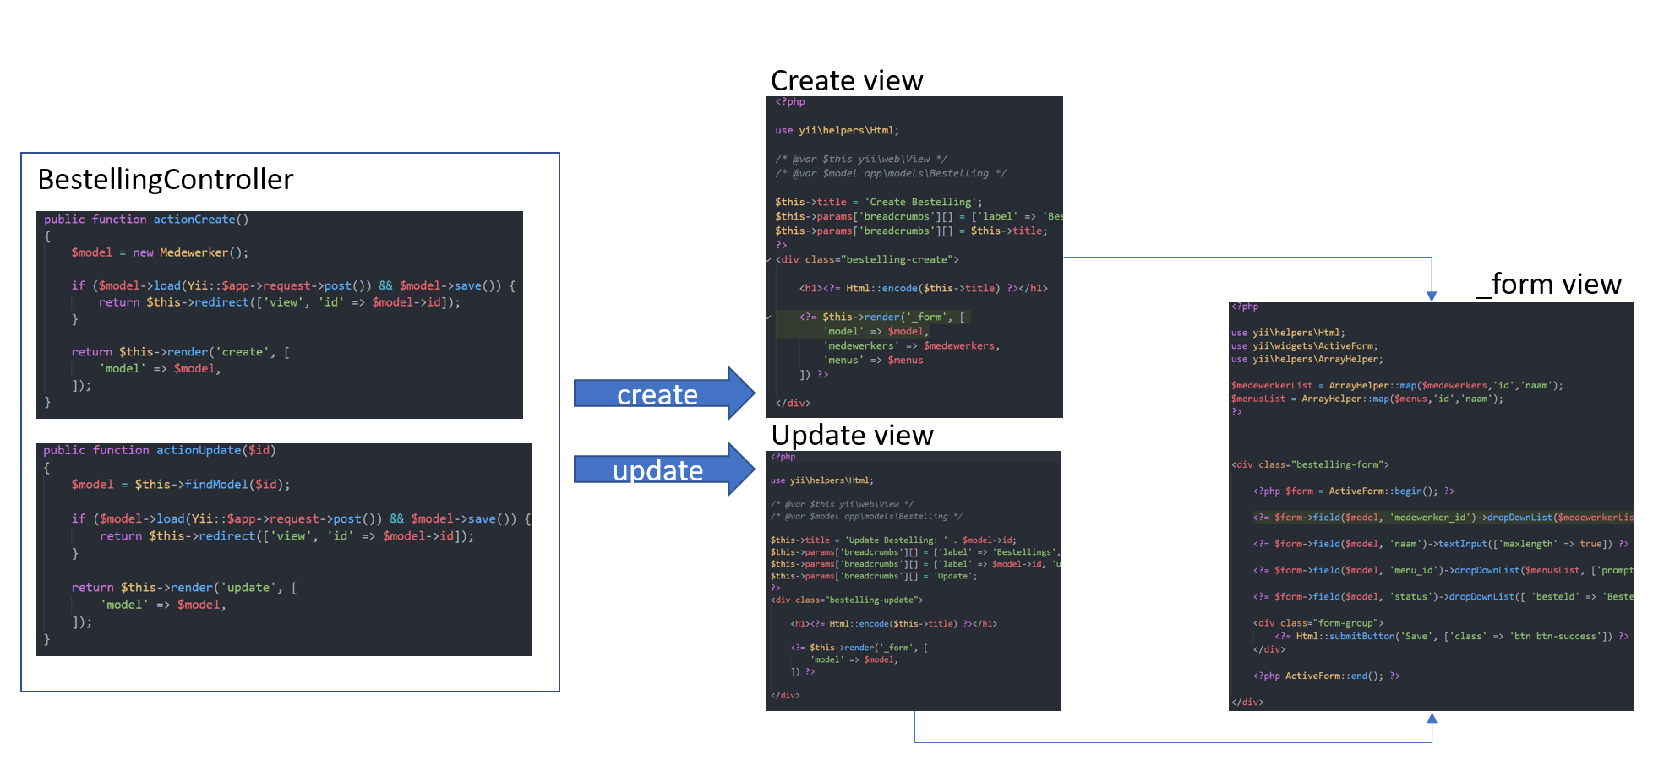Select the 'Update view' title
1653x776 pixels.
point(852,436)
